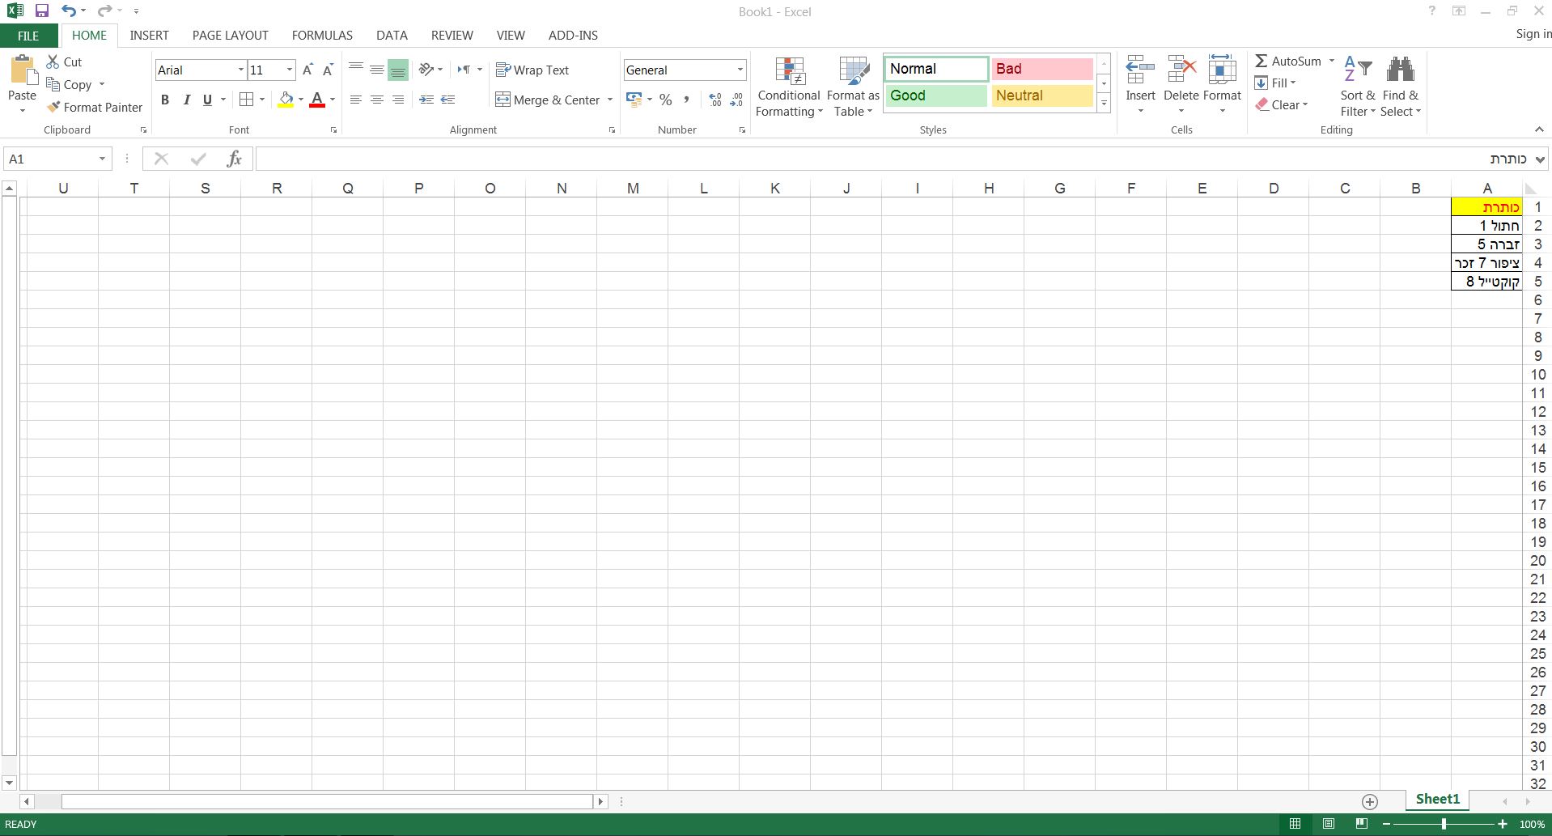Collapse the ribbon with the arrow
The height and width of the screenshot is (836, 1552).
pyautogui.click(x=1539, y=129)
